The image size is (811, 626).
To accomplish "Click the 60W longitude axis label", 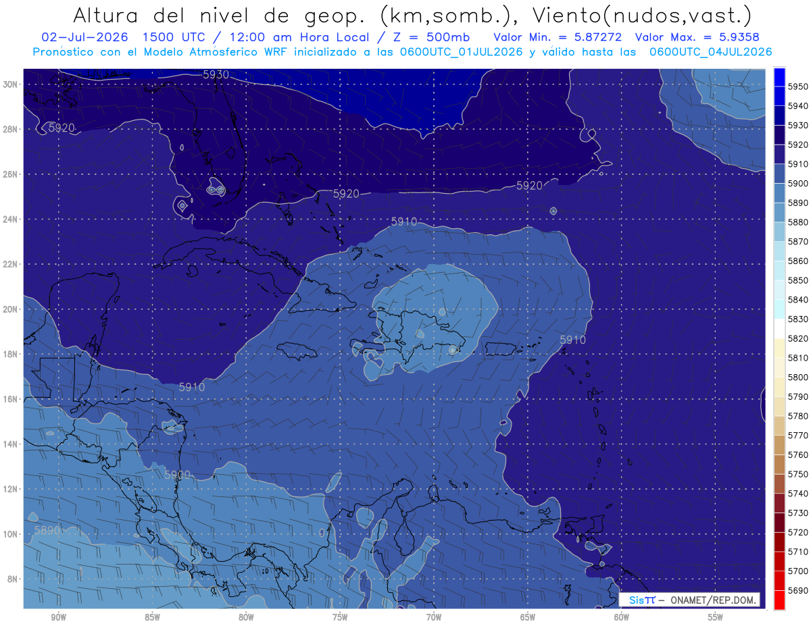I will click(622, 618).
